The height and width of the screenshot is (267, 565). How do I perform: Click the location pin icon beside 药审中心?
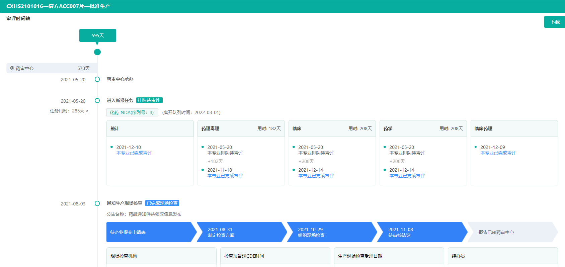pos(12,68)
